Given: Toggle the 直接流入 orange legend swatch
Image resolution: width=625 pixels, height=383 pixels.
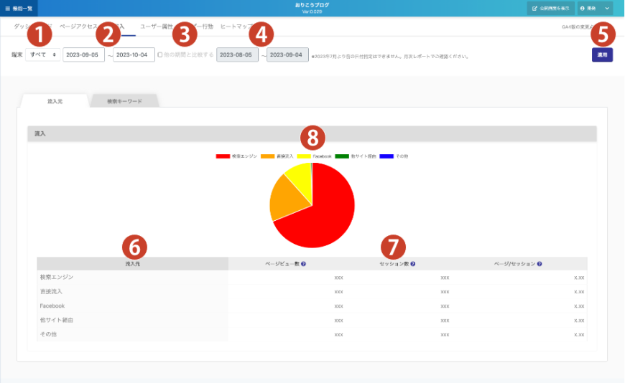Looking at the screenshot, I should click(x=268, y=156).
